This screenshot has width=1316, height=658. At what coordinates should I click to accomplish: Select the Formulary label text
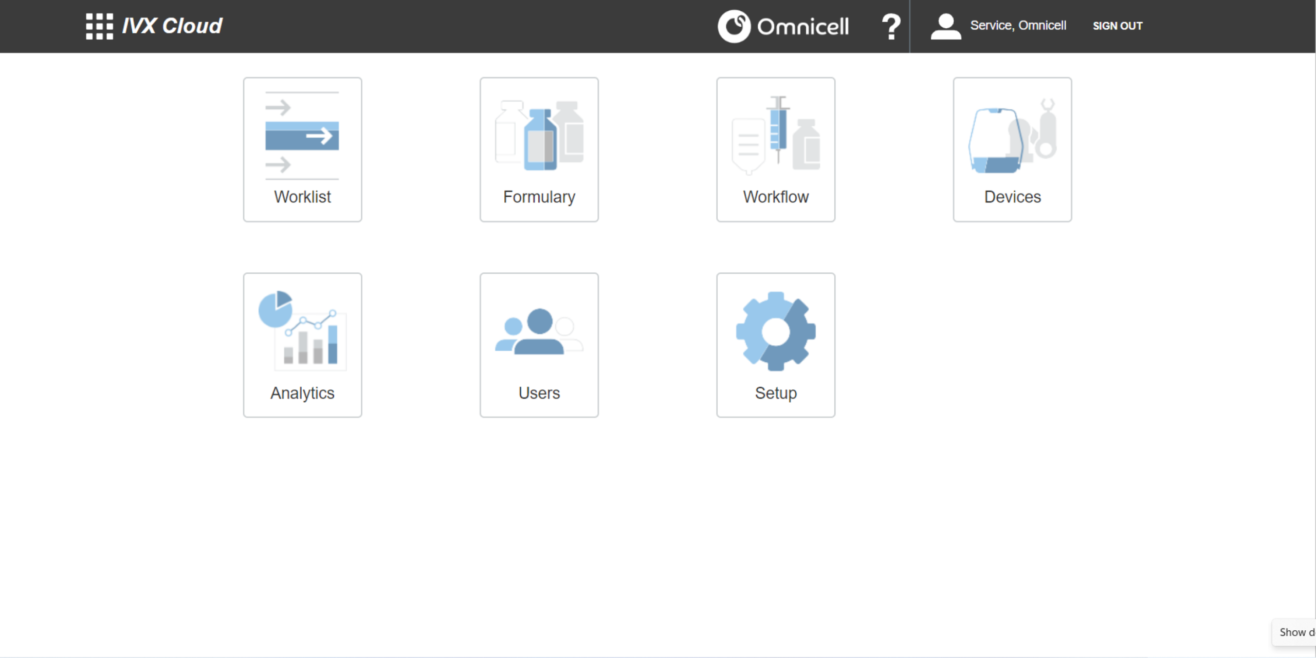(x=539, y=197)
